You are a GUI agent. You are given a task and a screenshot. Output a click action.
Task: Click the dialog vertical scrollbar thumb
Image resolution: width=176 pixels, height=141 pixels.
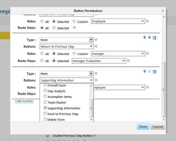point(164,90)
